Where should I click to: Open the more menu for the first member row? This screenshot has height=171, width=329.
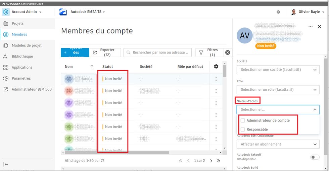(x=216, y=79)
